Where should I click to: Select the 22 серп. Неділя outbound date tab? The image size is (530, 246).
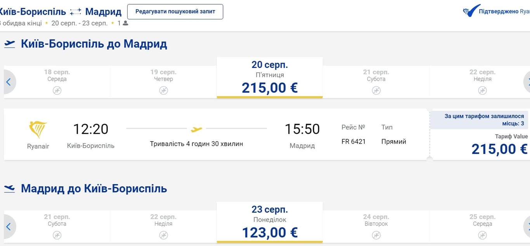482,82
